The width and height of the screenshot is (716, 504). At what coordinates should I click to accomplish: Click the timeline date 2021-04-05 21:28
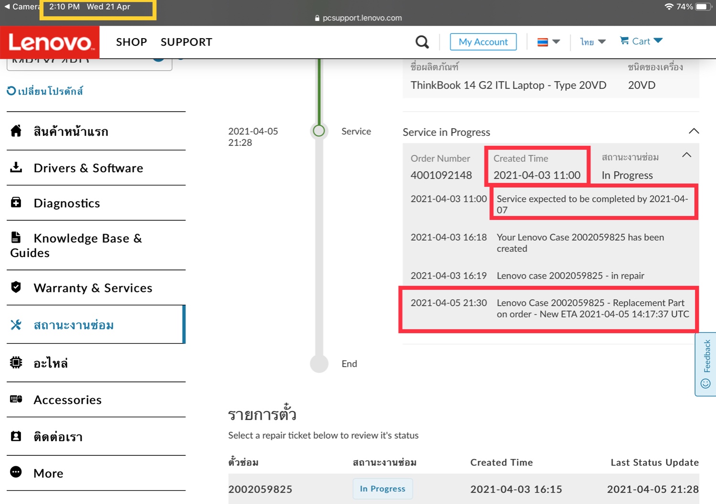coord(253,136)
